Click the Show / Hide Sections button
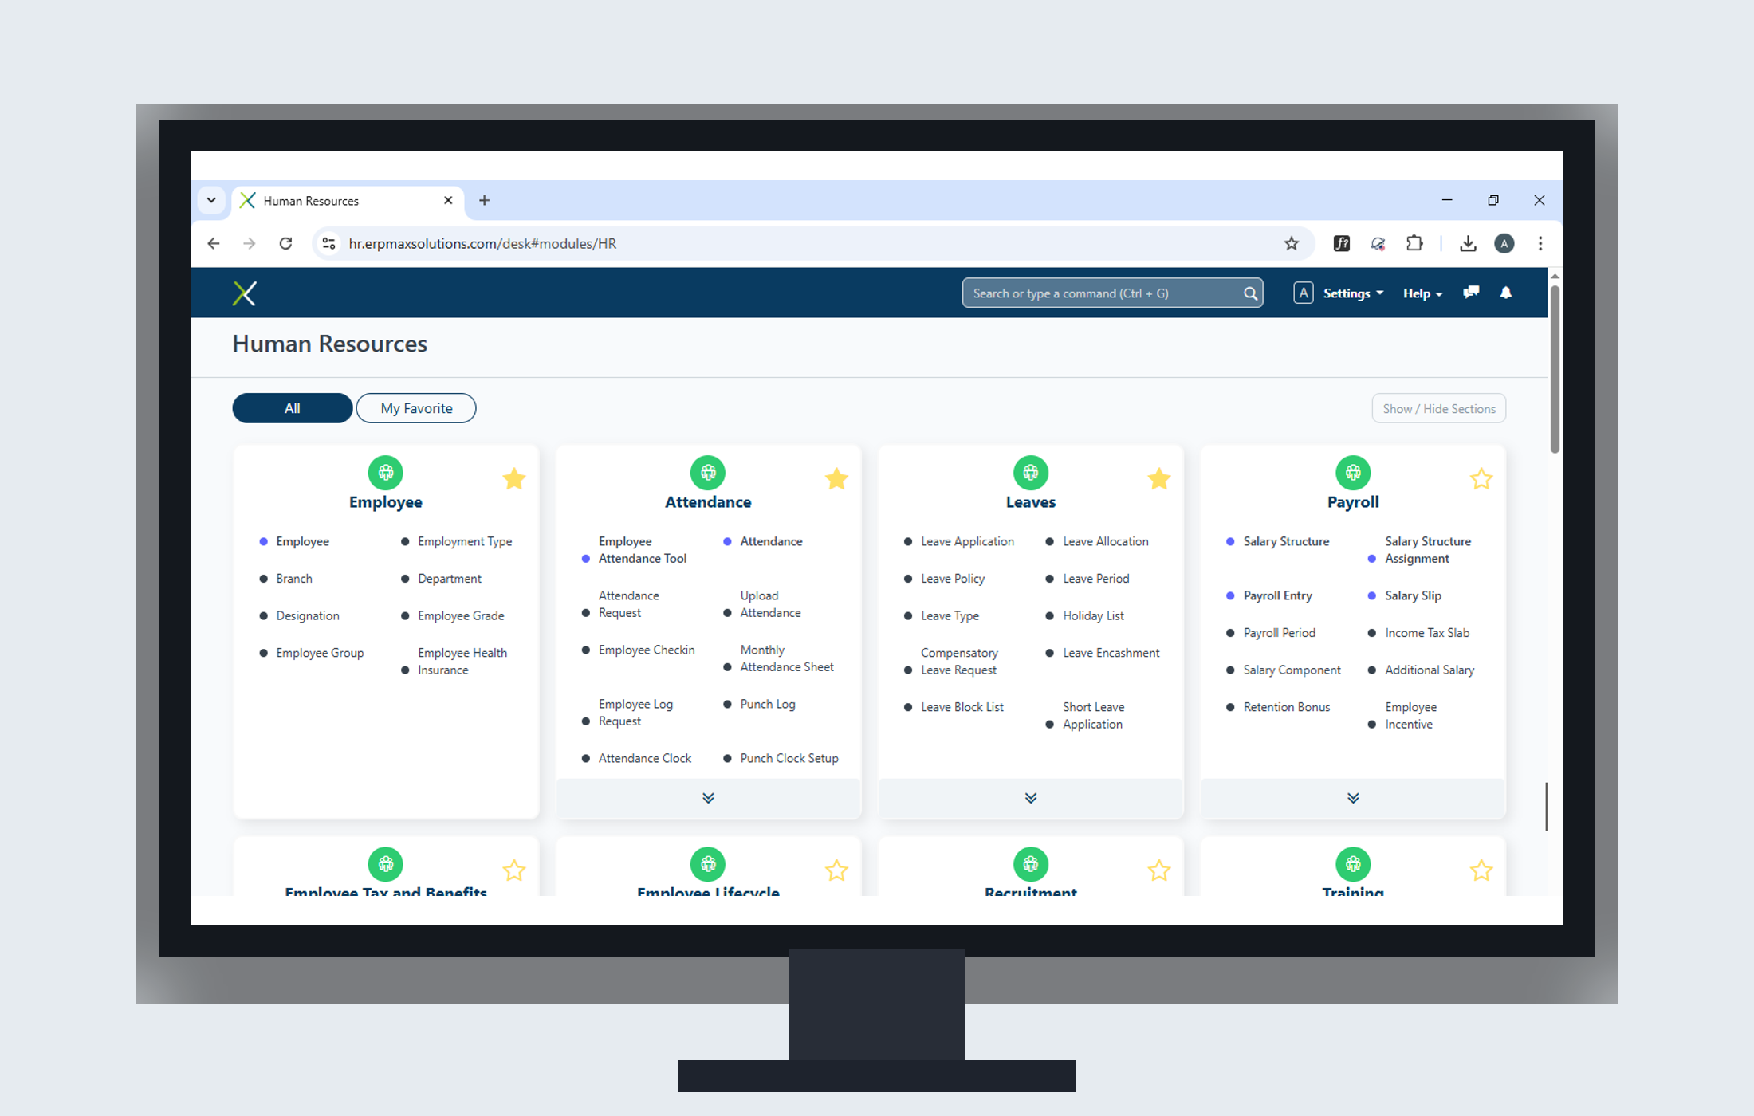1754x1116 pixels. (x=1438, y=407)
